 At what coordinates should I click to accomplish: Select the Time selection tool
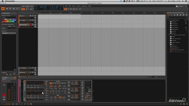coord(68,9)
